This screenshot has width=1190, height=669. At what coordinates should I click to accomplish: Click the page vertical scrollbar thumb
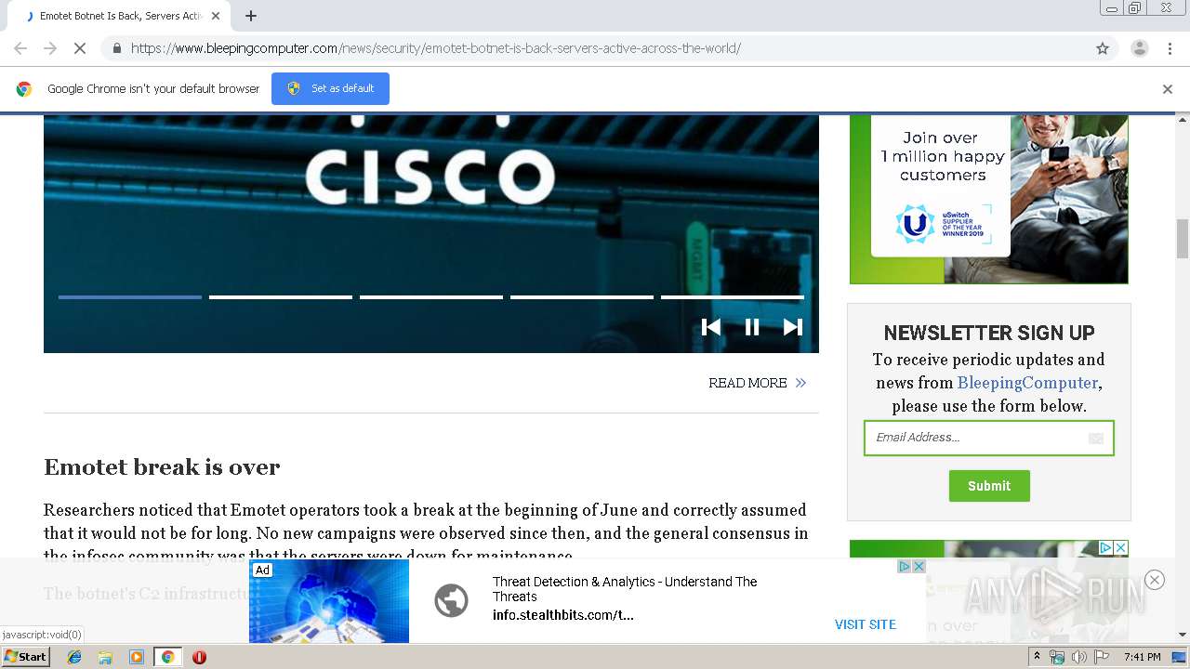[x=1183, y=239]
